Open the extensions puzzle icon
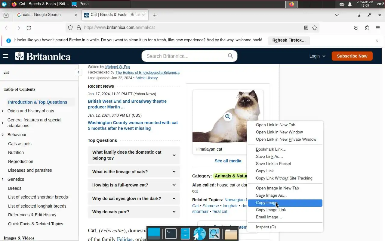 tap(367, 28)
